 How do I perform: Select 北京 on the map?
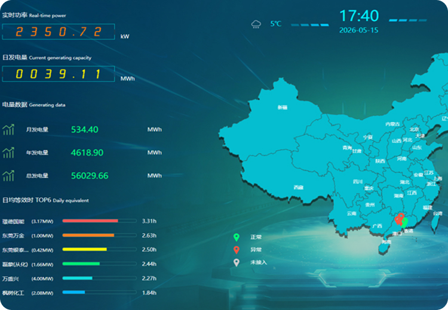pos(415,129)
